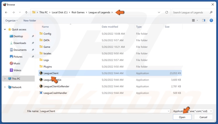Click This PC breadcrumb in address bar
The image size is (218, 124).
click(44, 12)
